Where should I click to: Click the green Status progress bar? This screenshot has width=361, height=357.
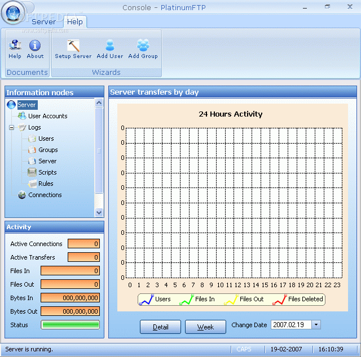pos(70,325)
